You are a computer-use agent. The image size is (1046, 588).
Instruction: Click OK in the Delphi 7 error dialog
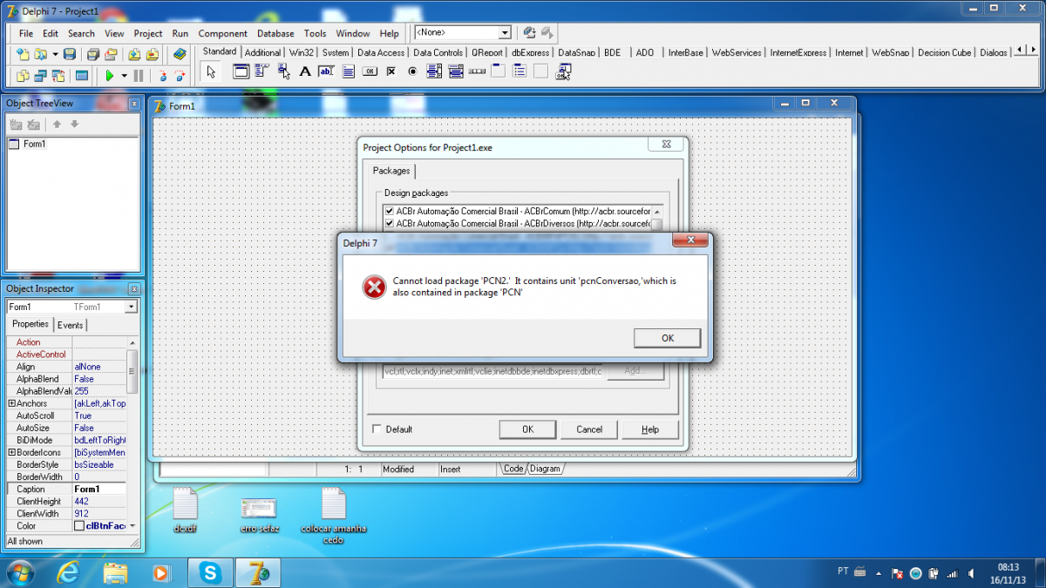(668, 338)
